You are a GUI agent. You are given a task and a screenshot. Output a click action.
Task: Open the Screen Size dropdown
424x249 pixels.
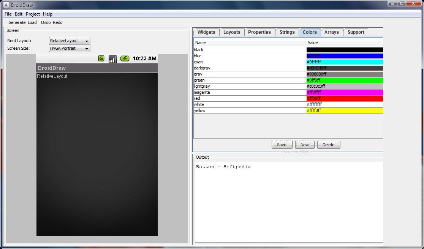click(70, 48)
